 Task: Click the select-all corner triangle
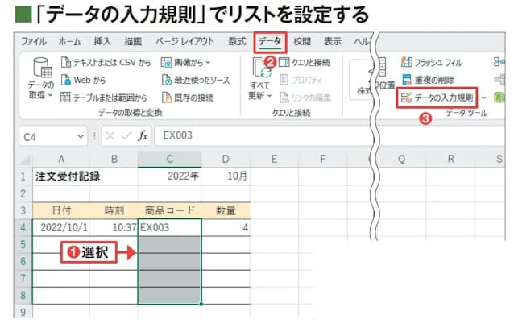pos(25,160)
